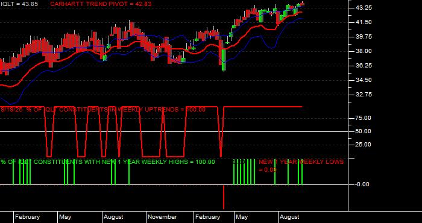Click the first August date label
The image size is (422, 223).
coord(113,217)
